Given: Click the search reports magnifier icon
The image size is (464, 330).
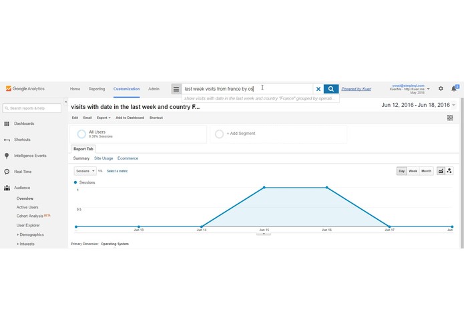Looking at the screenshot, I should pos(7,108).
